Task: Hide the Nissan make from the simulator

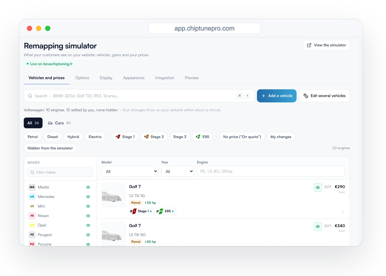Action: coord(88,216)
